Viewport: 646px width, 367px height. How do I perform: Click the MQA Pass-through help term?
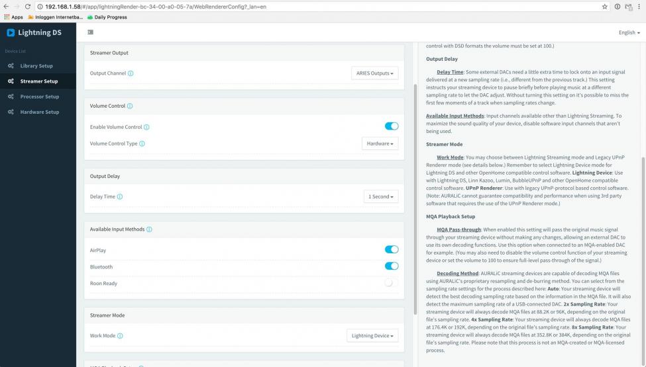[x=459, y=229]
